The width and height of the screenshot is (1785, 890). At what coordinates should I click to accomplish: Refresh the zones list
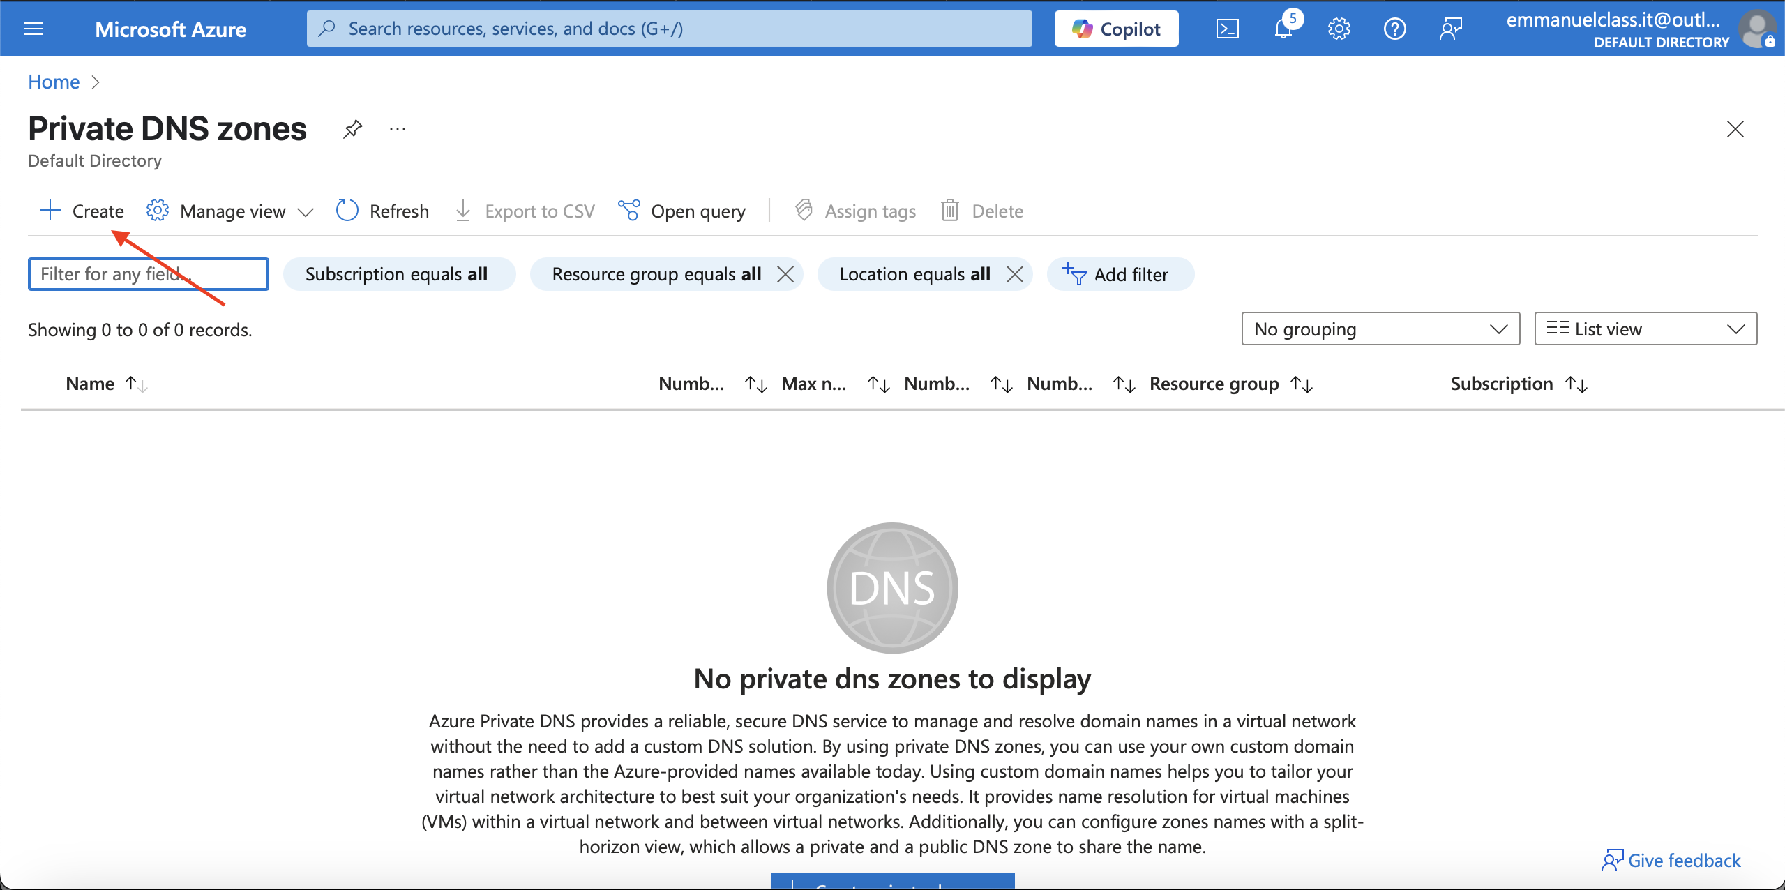(x=382, y=211)
